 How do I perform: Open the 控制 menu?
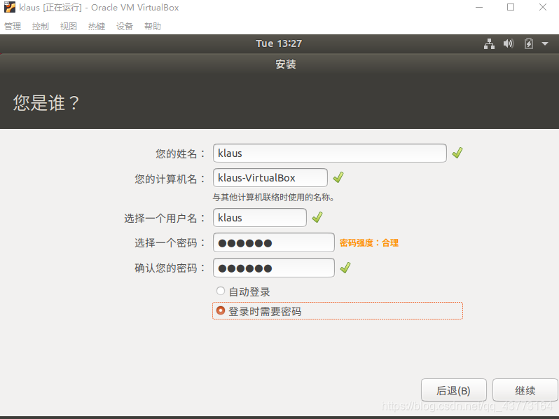[x=41, y=26]
